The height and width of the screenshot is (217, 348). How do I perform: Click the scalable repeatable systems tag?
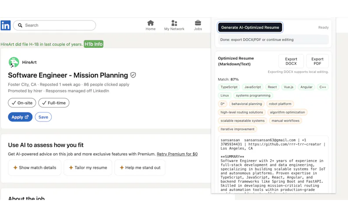[x=242, y=121]
